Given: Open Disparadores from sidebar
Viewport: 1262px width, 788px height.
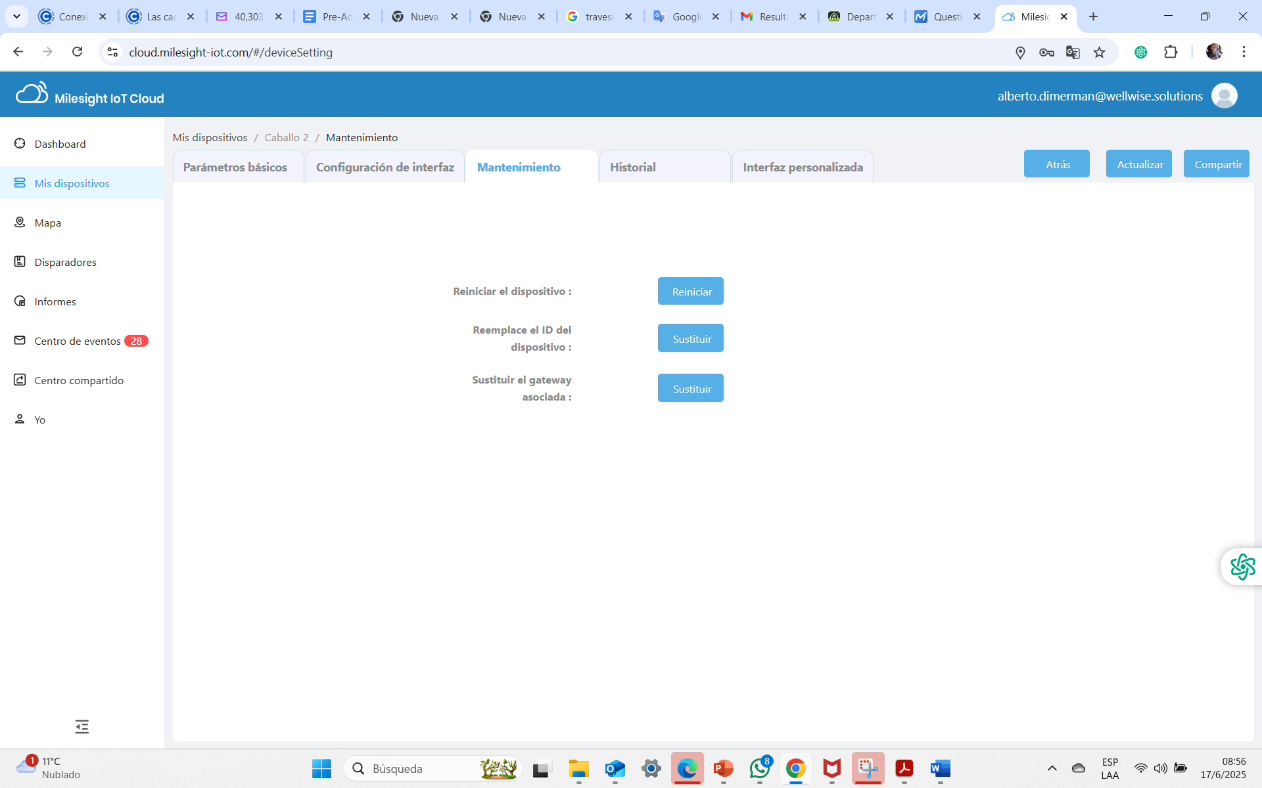Looking at the screenshot, I should tap(64, 262).
